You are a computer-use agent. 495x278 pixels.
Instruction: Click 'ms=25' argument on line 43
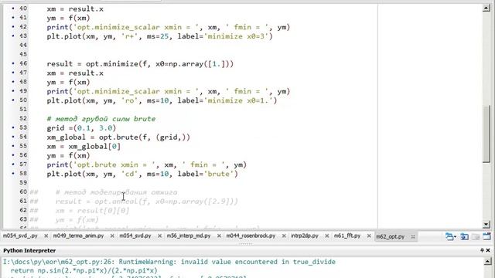158,36
